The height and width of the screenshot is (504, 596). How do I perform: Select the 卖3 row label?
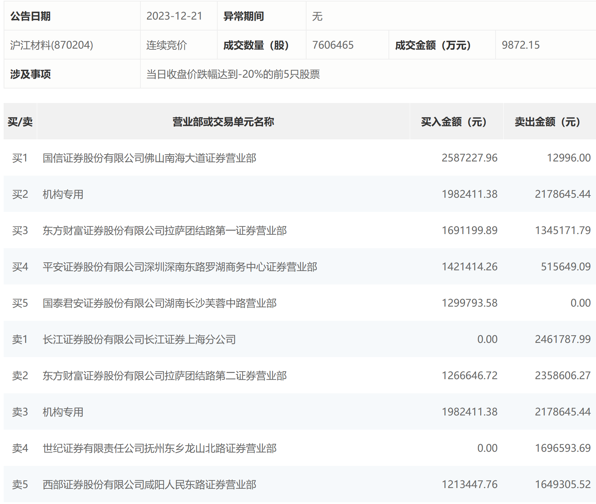point(20,412)
